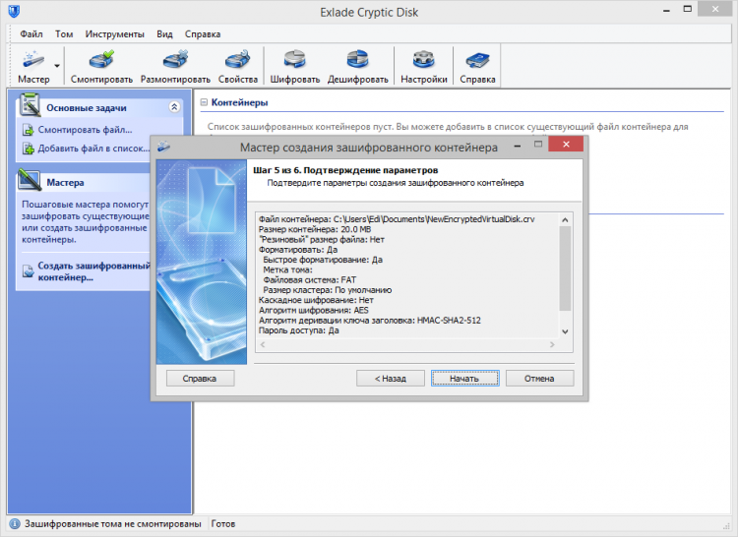738x537 pixels.
Task: Select the HMAC-SHA2-512 key derivation line
Action: click(369, 321)
